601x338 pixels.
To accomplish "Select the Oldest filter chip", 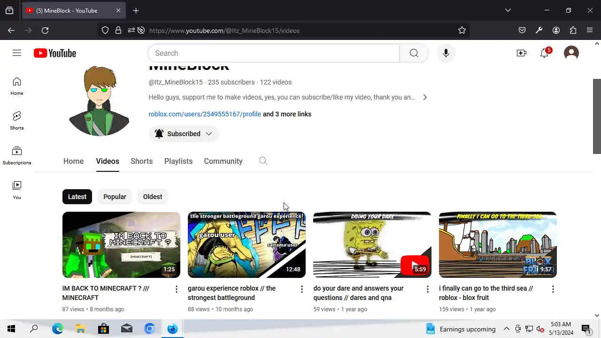I will (153, 197).
